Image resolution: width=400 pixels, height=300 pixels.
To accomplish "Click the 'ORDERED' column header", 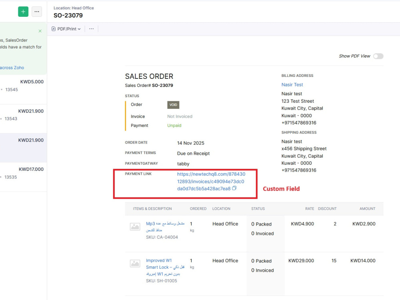I will click(x=198, y=209).
